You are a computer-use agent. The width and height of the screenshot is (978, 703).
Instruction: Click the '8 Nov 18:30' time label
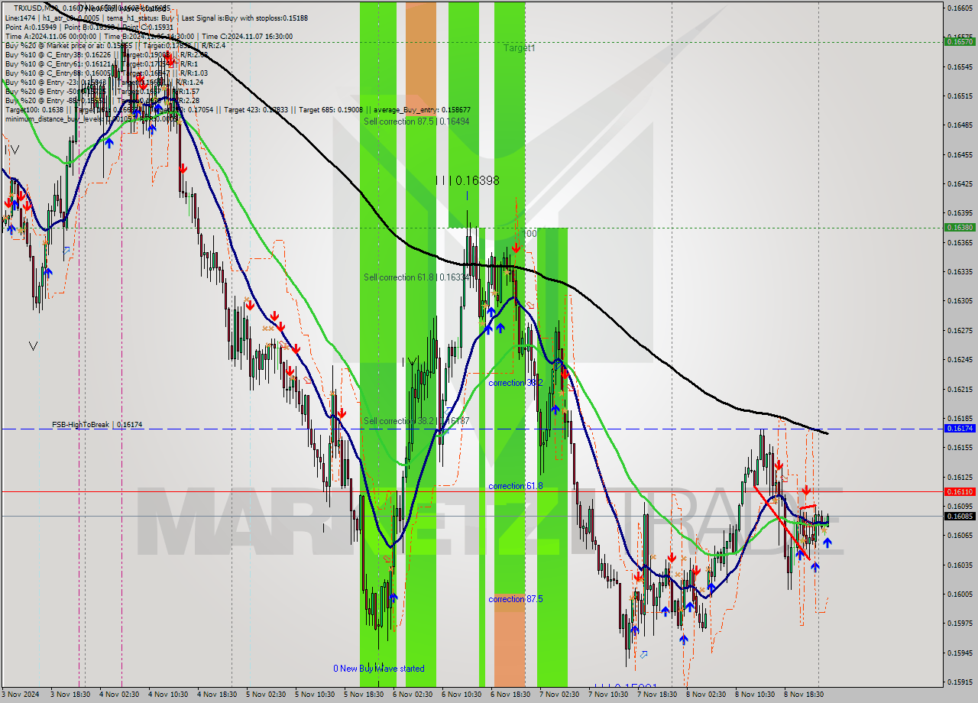pyautogui.click(x=804, y=695)
